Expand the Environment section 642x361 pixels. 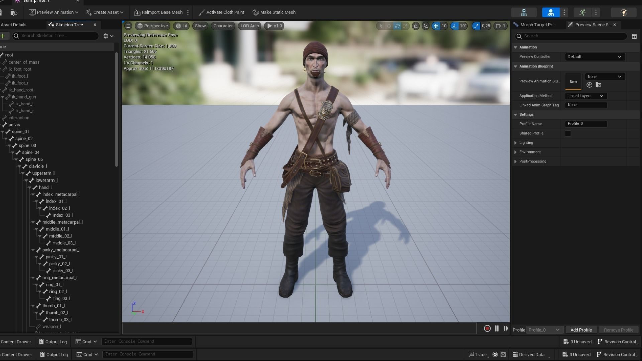[515, 152]
